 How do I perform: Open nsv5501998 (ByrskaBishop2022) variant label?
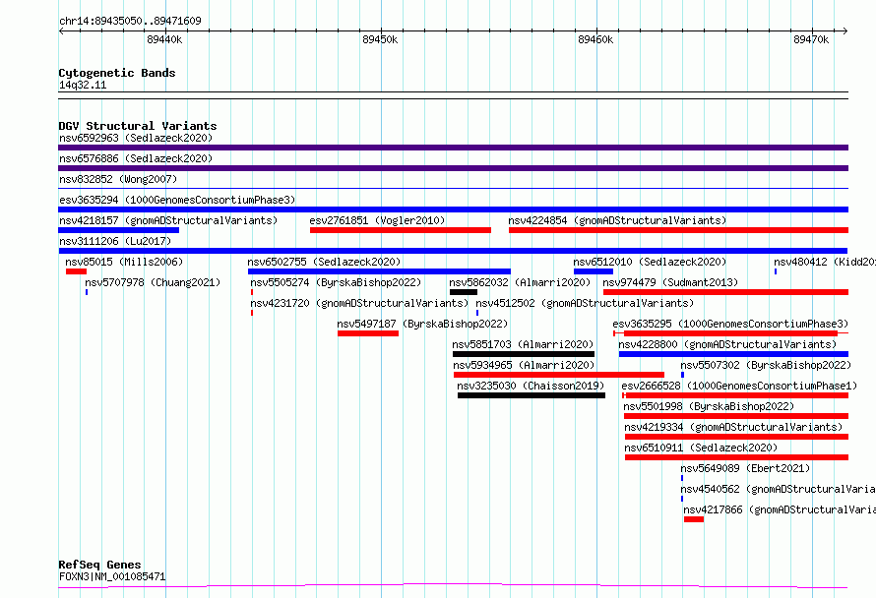pyautogui.click(x=709, y=406)
